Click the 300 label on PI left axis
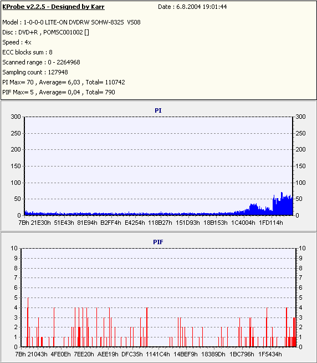317x363 pixels. click(16, 117)
